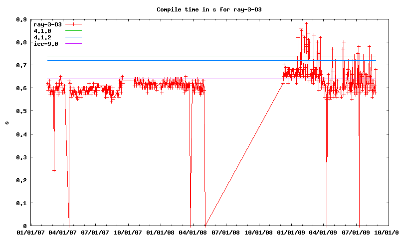The image size is (399, 239).
Task: Click the 0.5 y-axis tick label
Action: [21, 111]
